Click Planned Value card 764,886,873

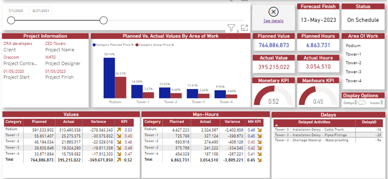click(x=274, y=45)
